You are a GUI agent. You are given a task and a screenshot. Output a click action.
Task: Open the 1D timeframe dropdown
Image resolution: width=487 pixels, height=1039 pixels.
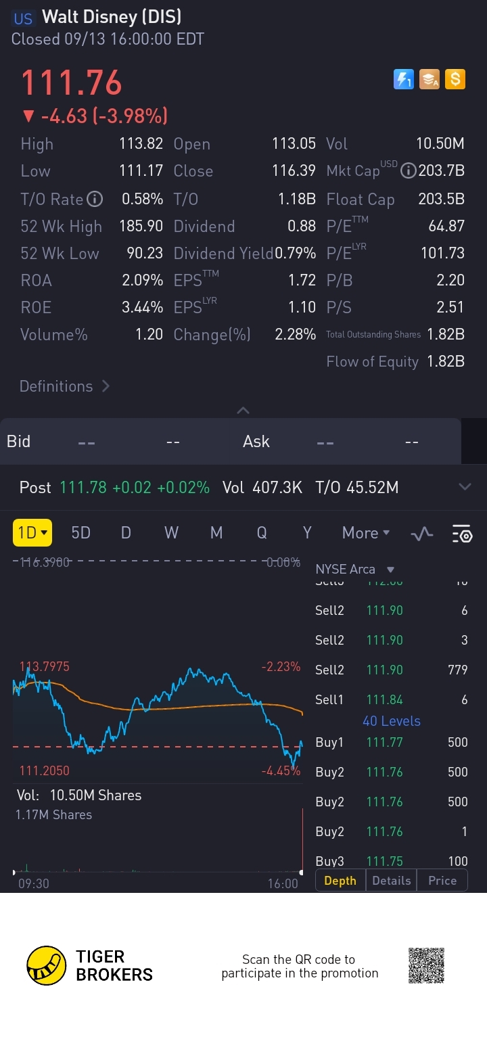pos(32,533)
